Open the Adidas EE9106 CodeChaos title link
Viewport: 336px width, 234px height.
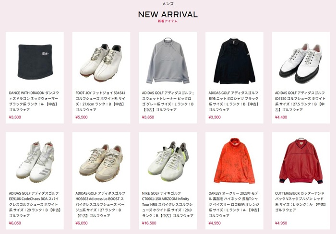35,204
